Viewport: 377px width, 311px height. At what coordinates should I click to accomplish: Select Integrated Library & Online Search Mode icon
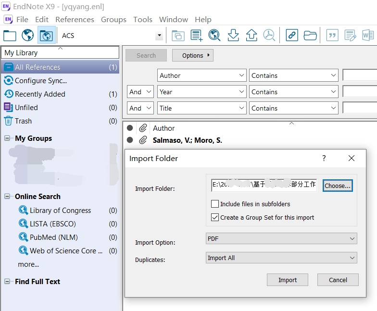tap(46, 36)
